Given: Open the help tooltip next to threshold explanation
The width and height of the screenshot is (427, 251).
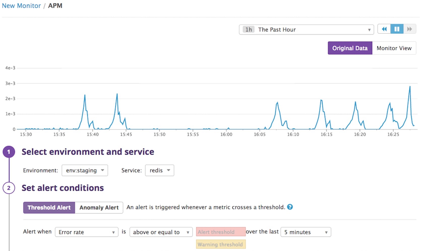Looking at the screenshot, I should 290,207.
